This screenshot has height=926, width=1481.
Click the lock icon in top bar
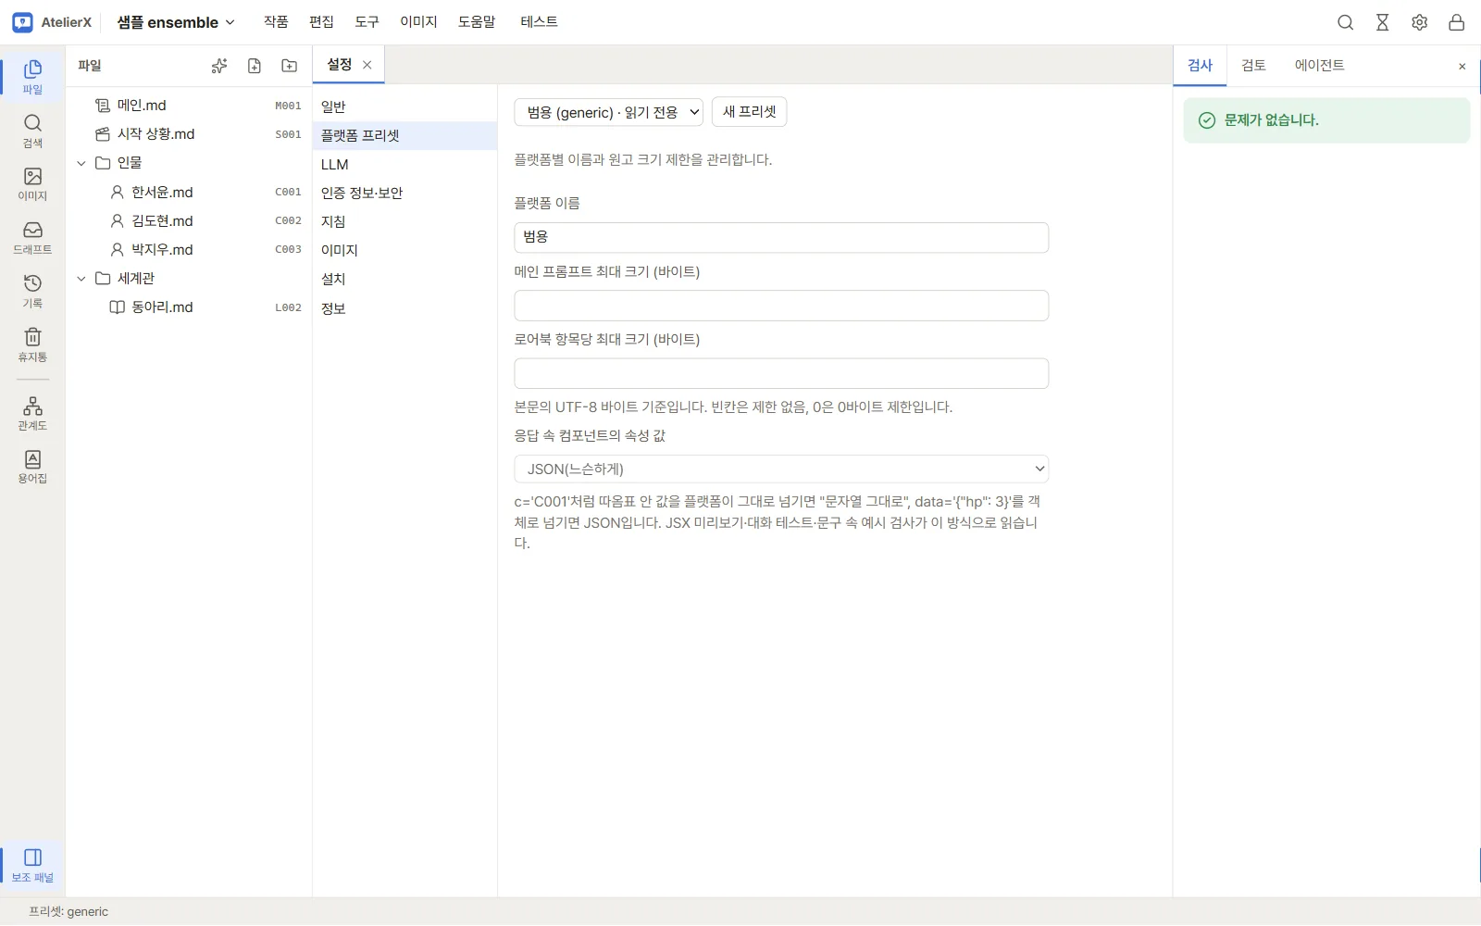click(1457, 22)
